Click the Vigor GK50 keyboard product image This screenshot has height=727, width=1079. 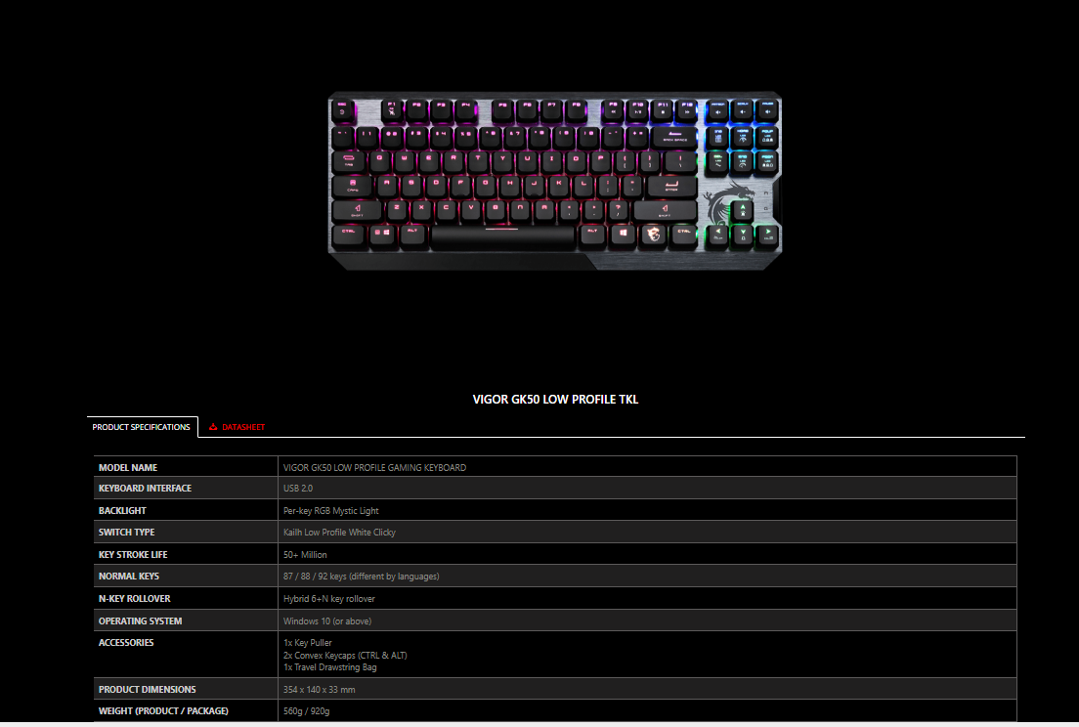pyautogui.click(x=554, y=181)
